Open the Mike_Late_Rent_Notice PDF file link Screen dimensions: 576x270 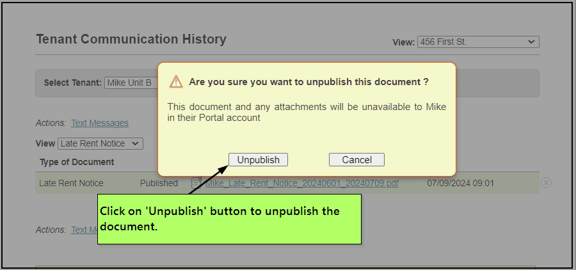coord(301,183)
